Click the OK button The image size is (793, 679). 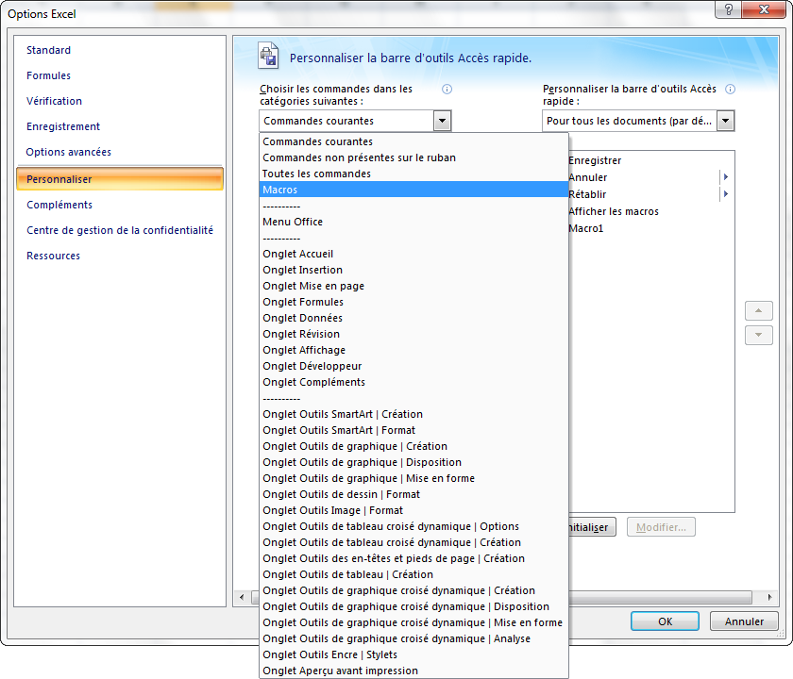(x=664, y=621)
